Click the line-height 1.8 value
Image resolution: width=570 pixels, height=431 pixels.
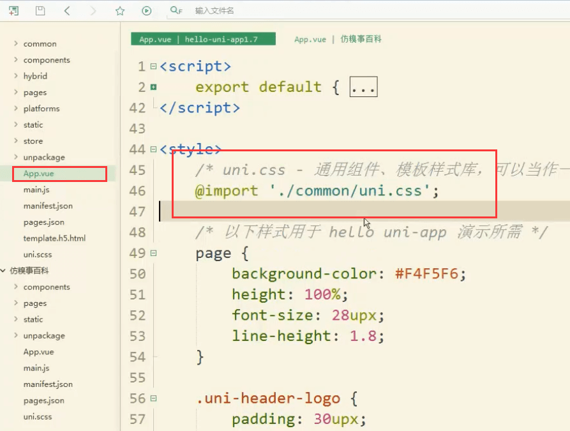tap(363, 336)
